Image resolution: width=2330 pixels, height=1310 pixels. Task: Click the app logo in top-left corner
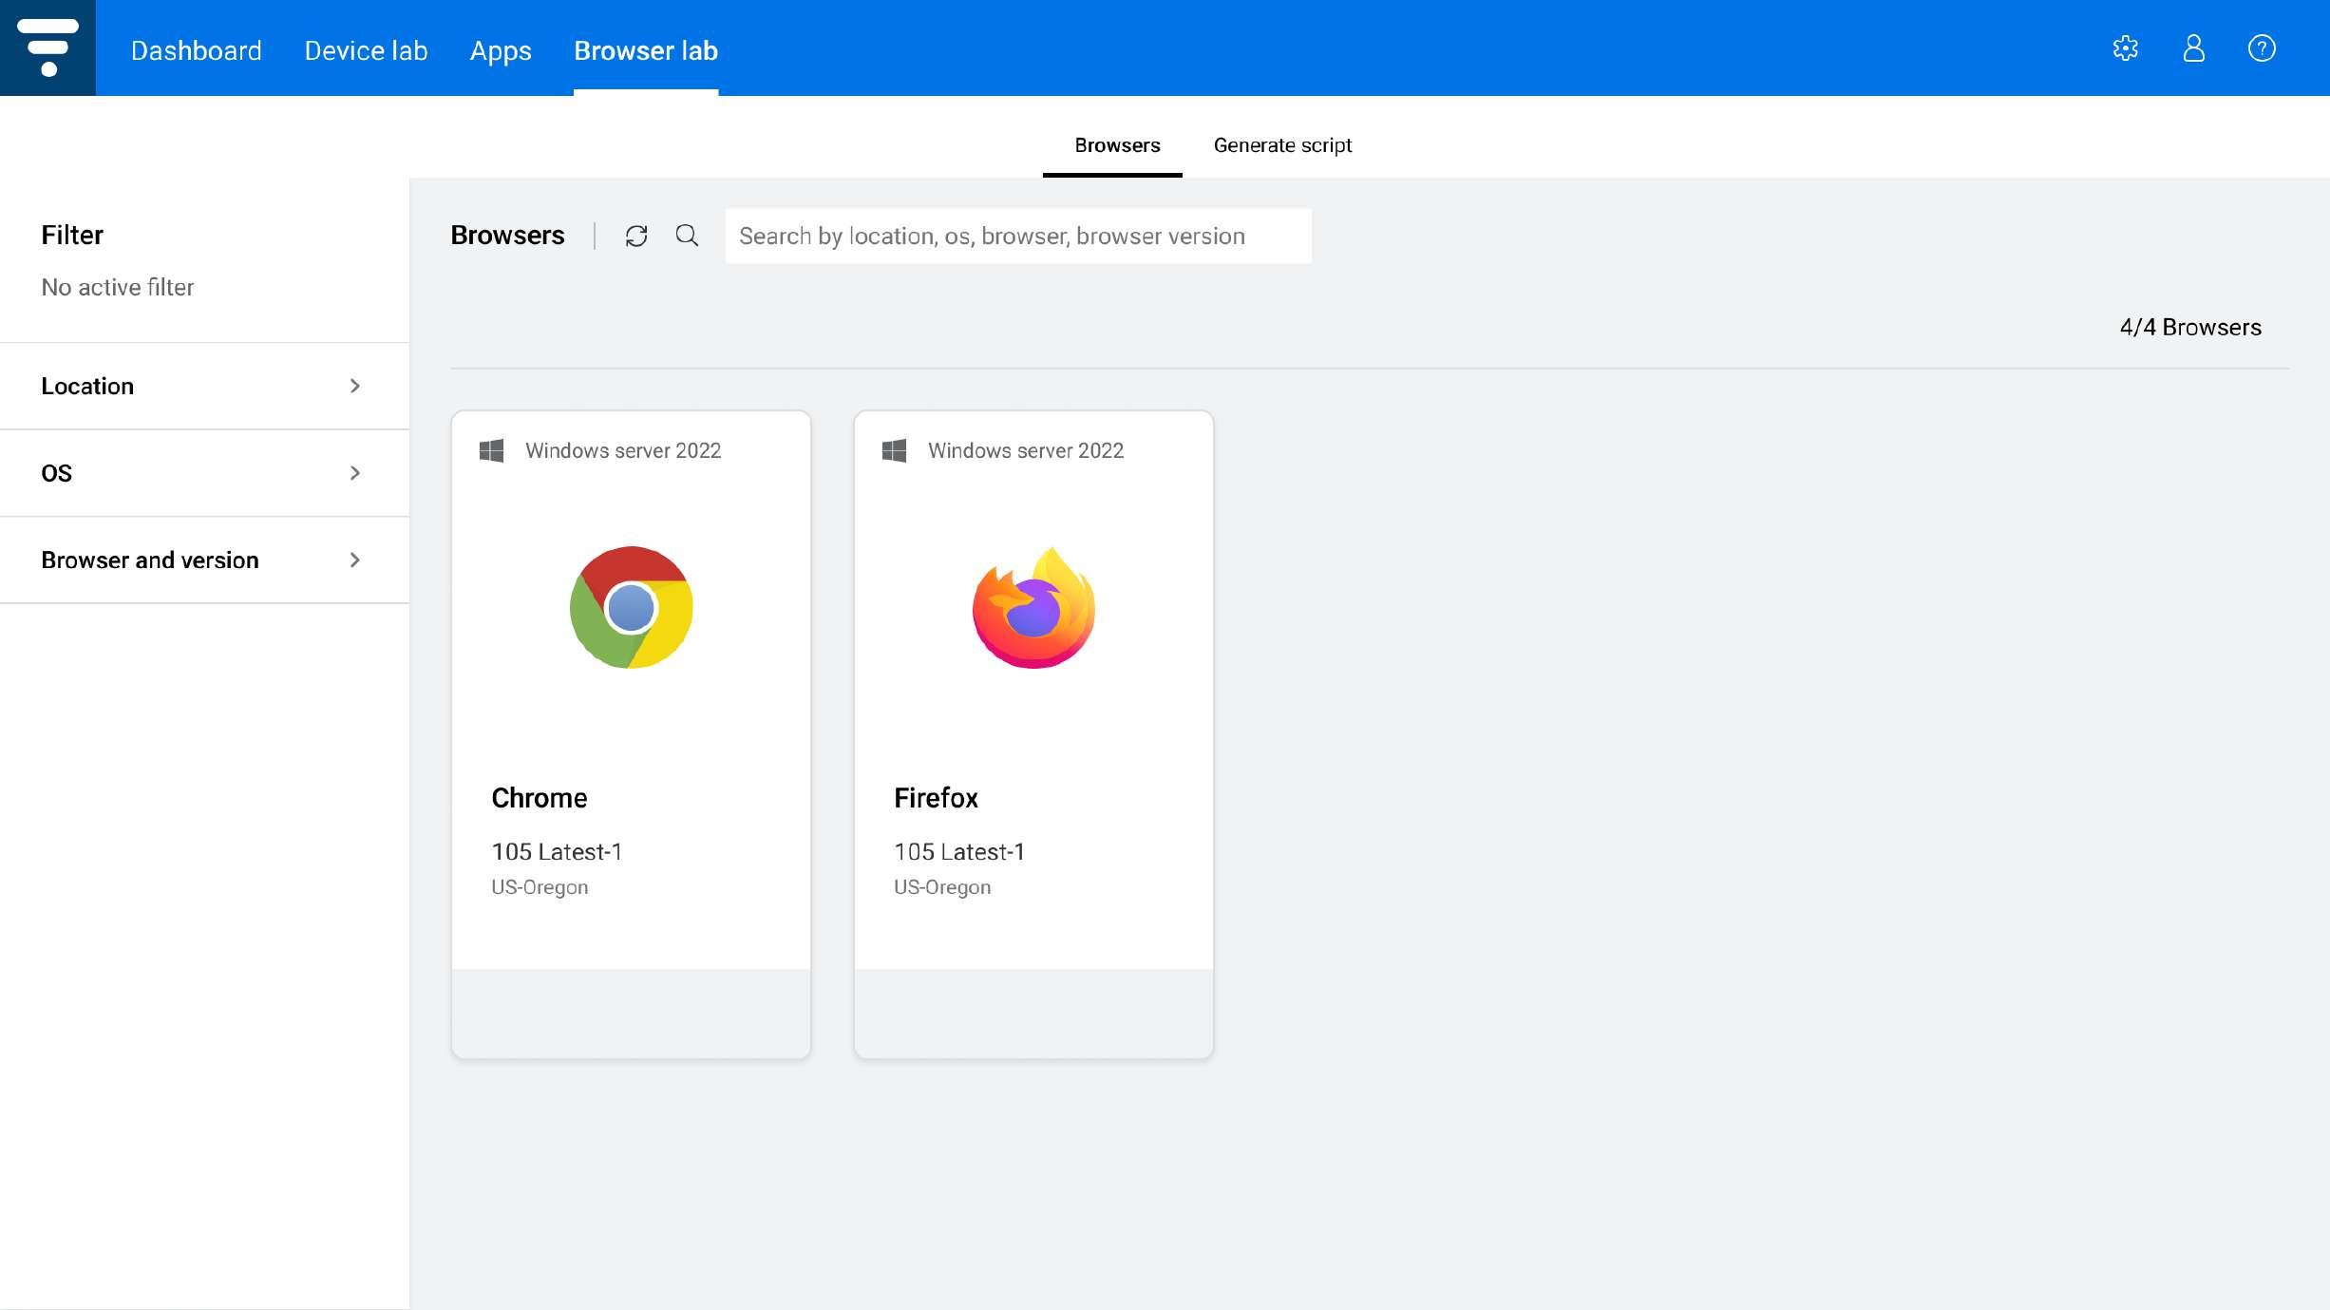(x=47, y=47)
